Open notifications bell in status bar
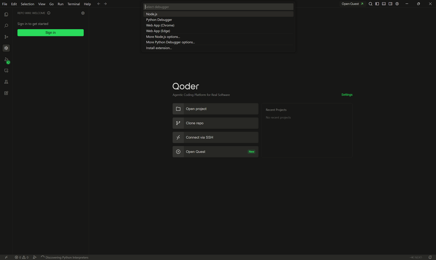Screen dimensions: 436x260 click(x=430, y=257)
